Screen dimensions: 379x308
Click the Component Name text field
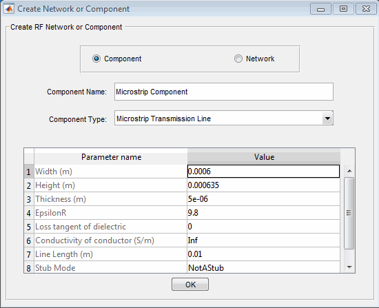(x=224, y=92)
